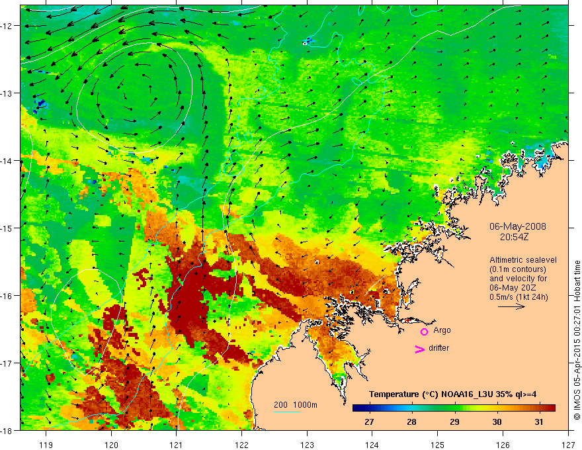Click the '0.5m/s (1kt 24h)' label
This screenshot has width=582, height=450.
(x=519, y=297)
